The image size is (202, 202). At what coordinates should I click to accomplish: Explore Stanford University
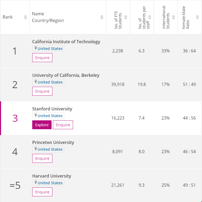tap(42, 125)
